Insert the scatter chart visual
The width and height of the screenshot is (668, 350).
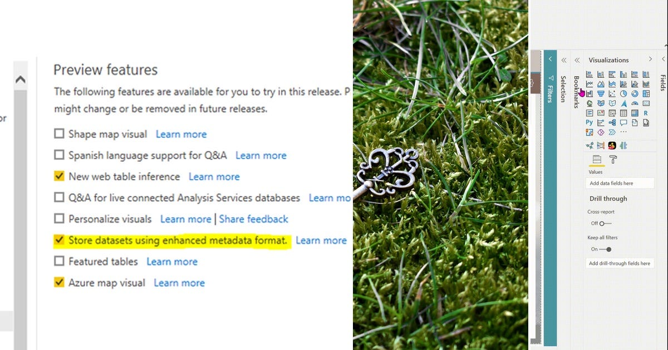[612, 93]
